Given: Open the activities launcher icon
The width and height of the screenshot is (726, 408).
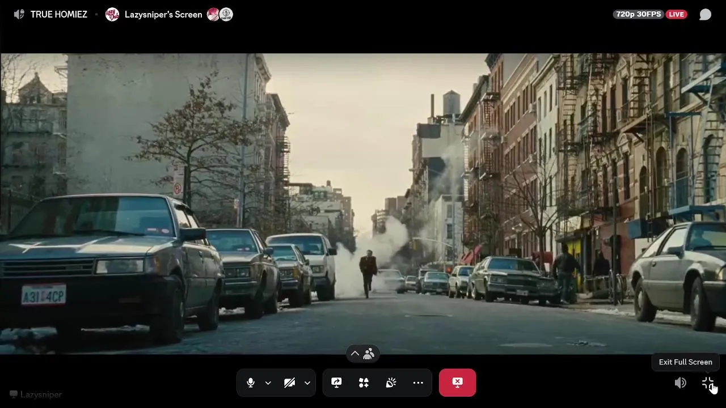Looking at the screenshot, I should coord(364,383).
